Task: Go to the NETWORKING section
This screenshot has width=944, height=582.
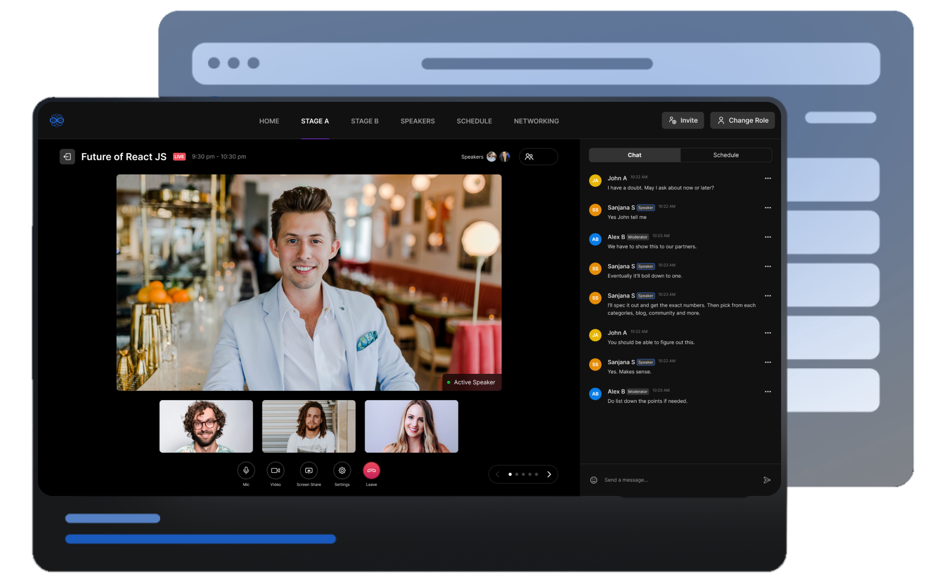Action: 536,121
